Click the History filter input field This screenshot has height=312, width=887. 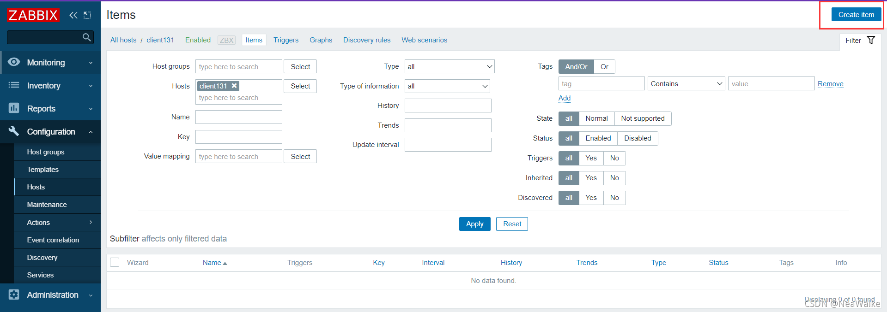(448, 106)
